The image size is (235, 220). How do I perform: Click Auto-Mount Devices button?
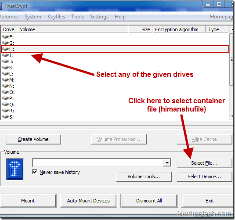pos(88,201)
